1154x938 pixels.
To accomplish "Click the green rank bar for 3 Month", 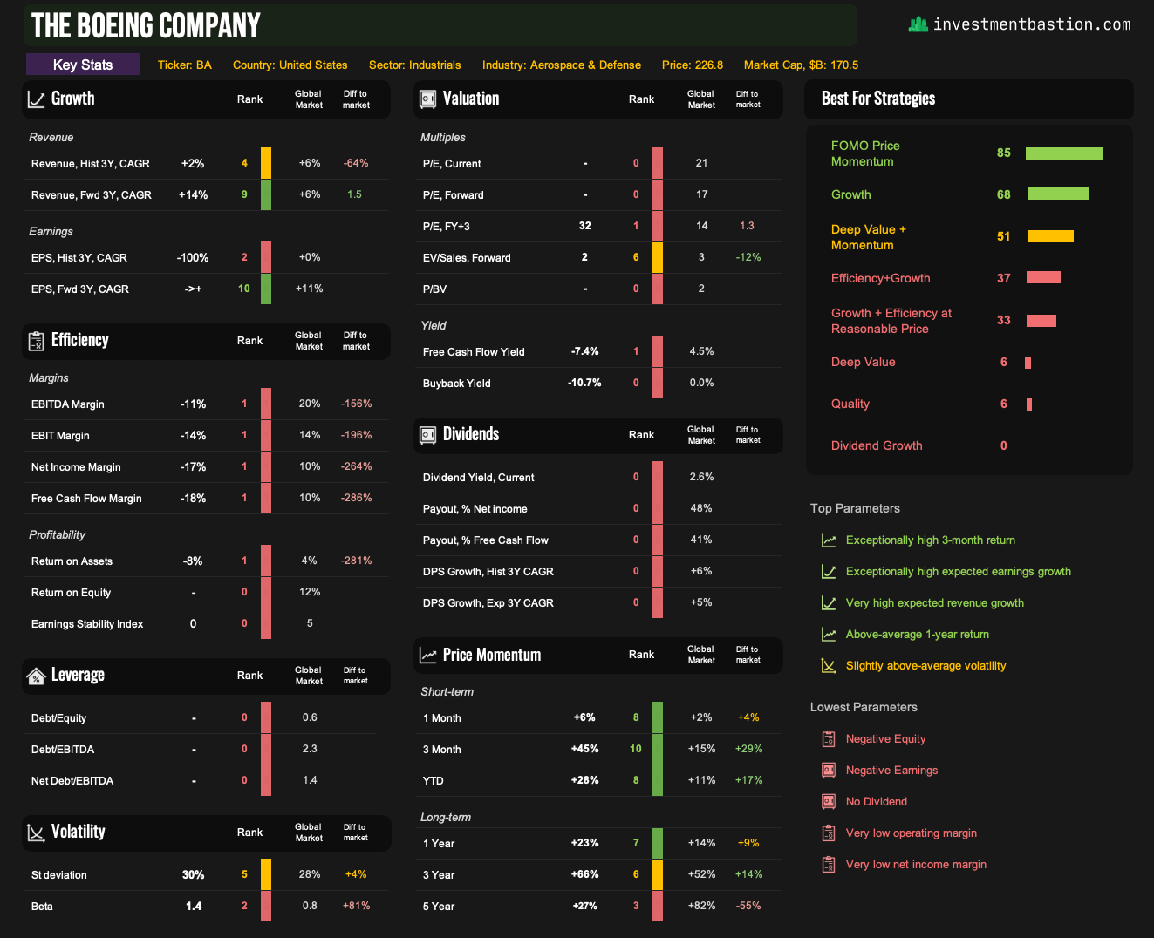I will pos(658,749).
